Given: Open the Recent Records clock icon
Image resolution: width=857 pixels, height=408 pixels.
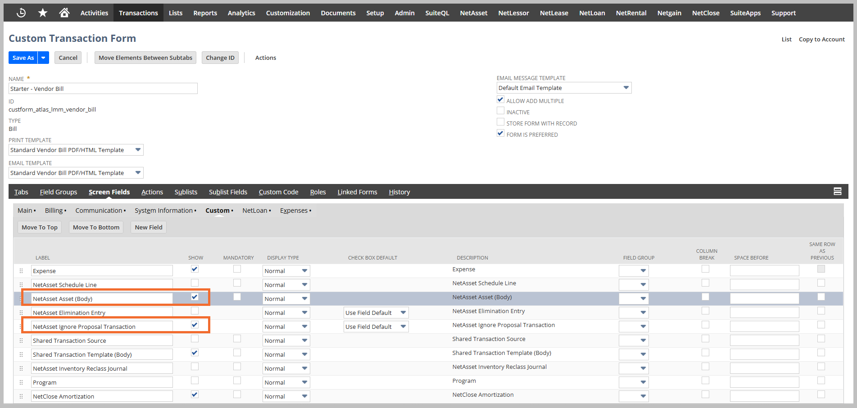Looking at the screenshot, I should click(x=21, y=13).
